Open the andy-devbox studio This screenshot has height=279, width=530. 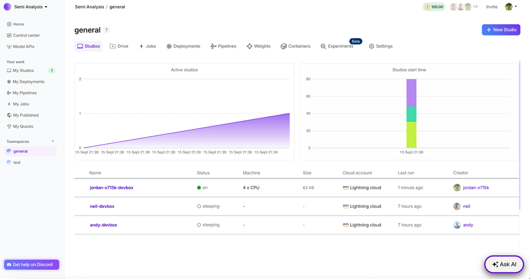click(104, 225)
